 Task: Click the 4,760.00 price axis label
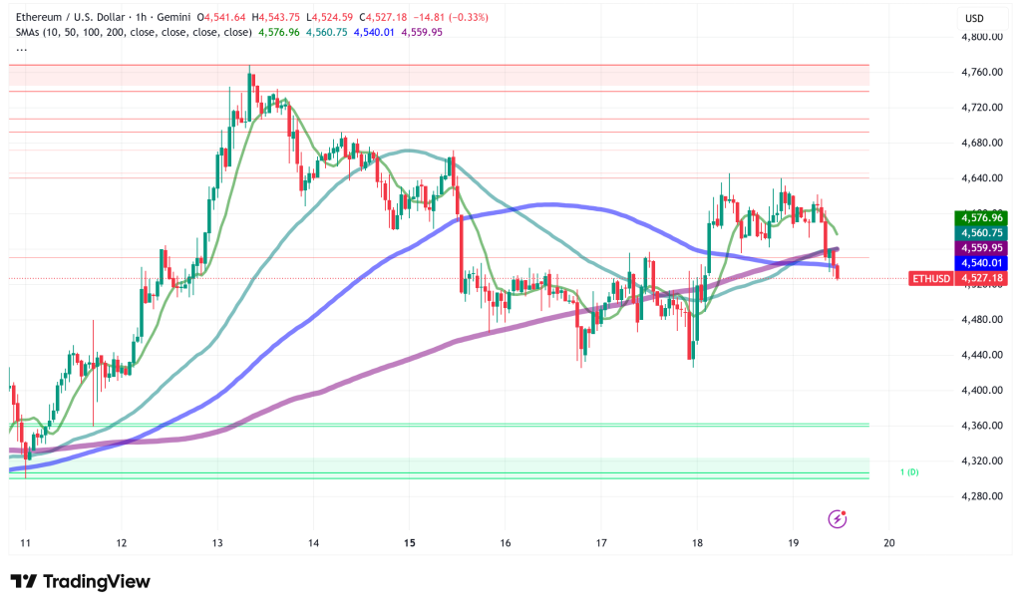(981, 72)
